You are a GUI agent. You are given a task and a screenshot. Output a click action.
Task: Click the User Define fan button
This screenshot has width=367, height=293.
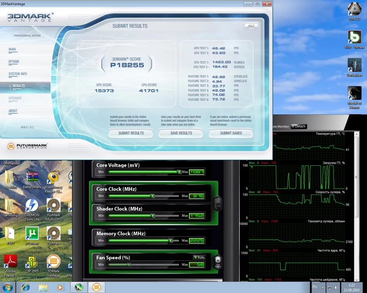pos(218,262)
